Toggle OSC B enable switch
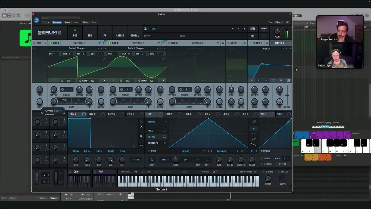371x209 pixels. [110, 43]
